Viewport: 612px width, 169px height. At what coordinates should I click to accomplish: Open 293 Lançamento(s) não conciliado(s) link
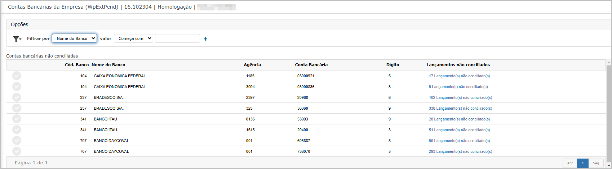461,151
